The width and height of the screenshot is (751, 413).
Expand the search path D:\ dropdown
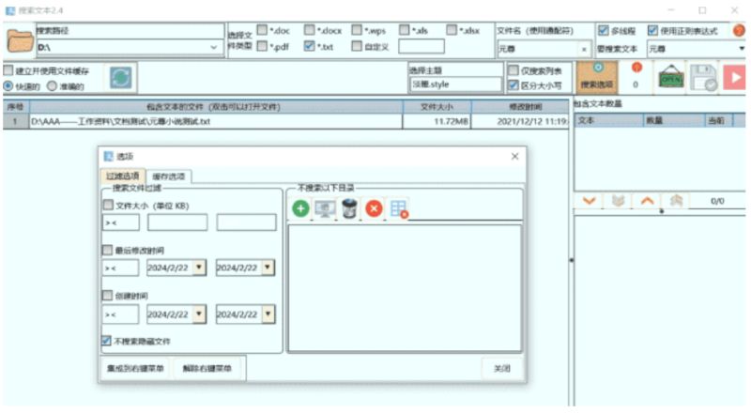[x=214, y=47]
